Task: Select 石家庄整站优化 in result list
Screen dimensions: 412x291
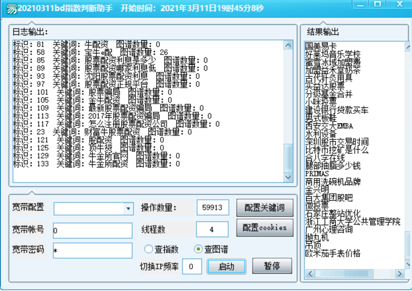Action: pyautogui.click(x=333, y=213)
